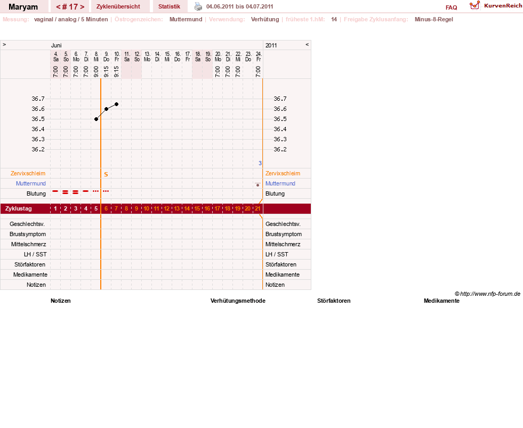Click the dotted spotting mark on cycle day 5

coord(96,191)
